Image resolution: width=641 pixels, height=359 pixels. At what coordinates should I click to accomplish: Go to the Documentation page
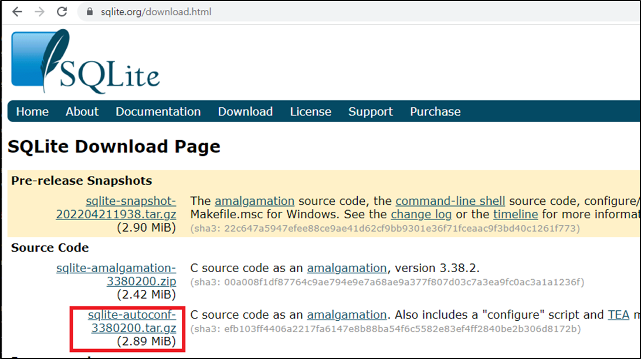pyautogui.click(x=158, y=111)
